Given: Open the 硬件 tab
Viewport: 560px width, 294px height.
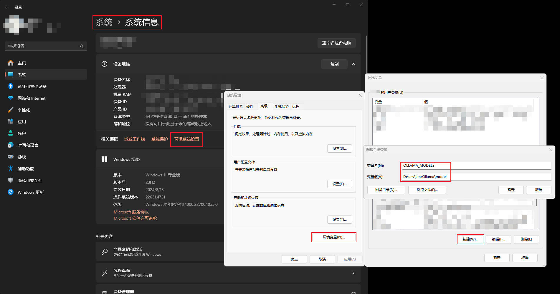Looking at the screenshot, I should coord(250,106).
